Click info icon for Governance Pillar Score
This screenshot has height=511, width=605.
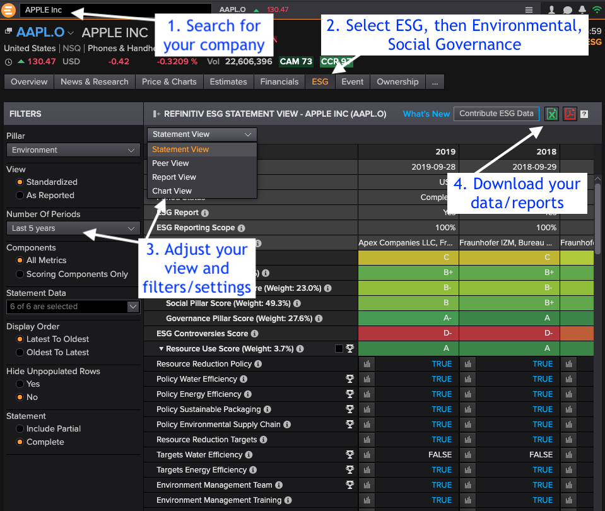[319, 319]
